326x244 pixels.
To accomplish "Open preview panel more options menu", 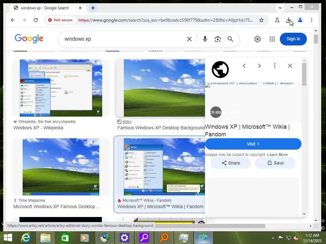I will [x=275, y=66].
